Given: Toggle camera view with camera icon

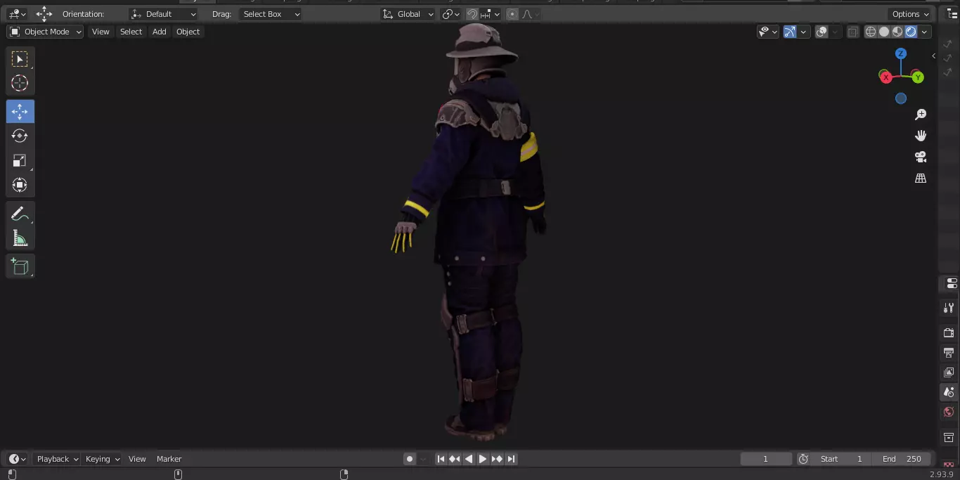Looking at the screenshot, I should 921,157.
